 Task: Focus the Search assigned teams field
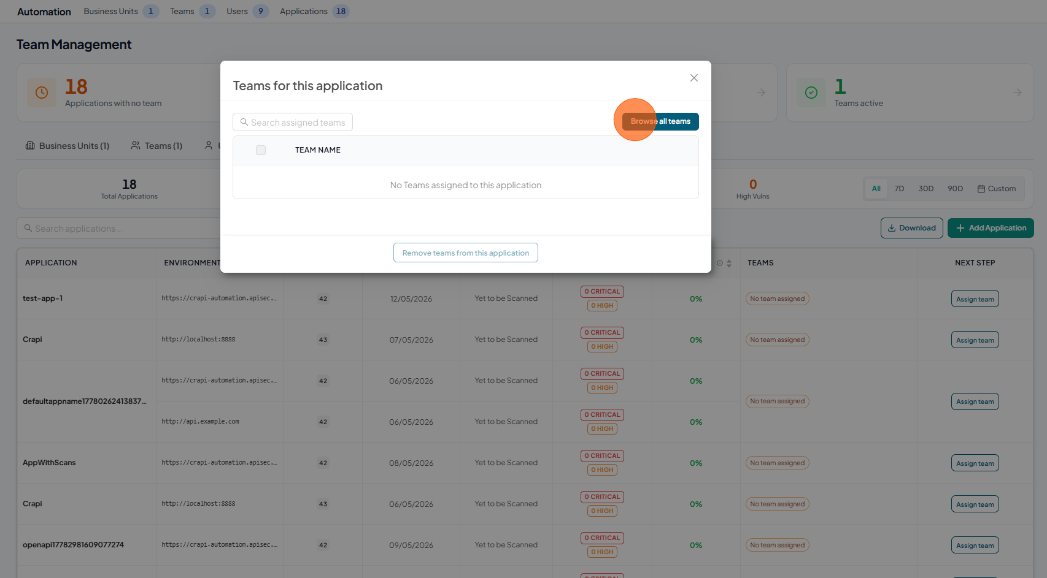293,122
